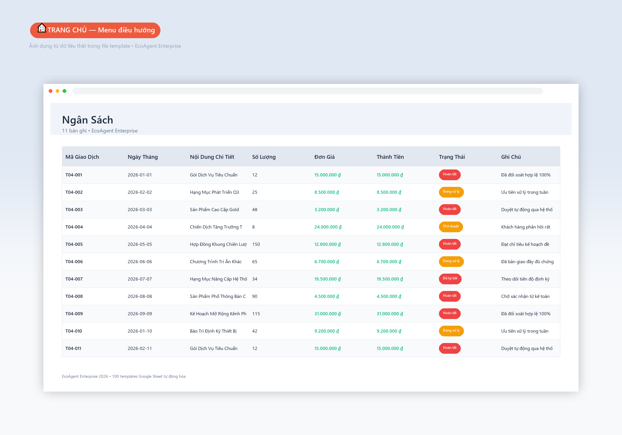Click the Hoàn tất badge in row T04-001
This screenshot has height=435, width=622.
[450, 174]
